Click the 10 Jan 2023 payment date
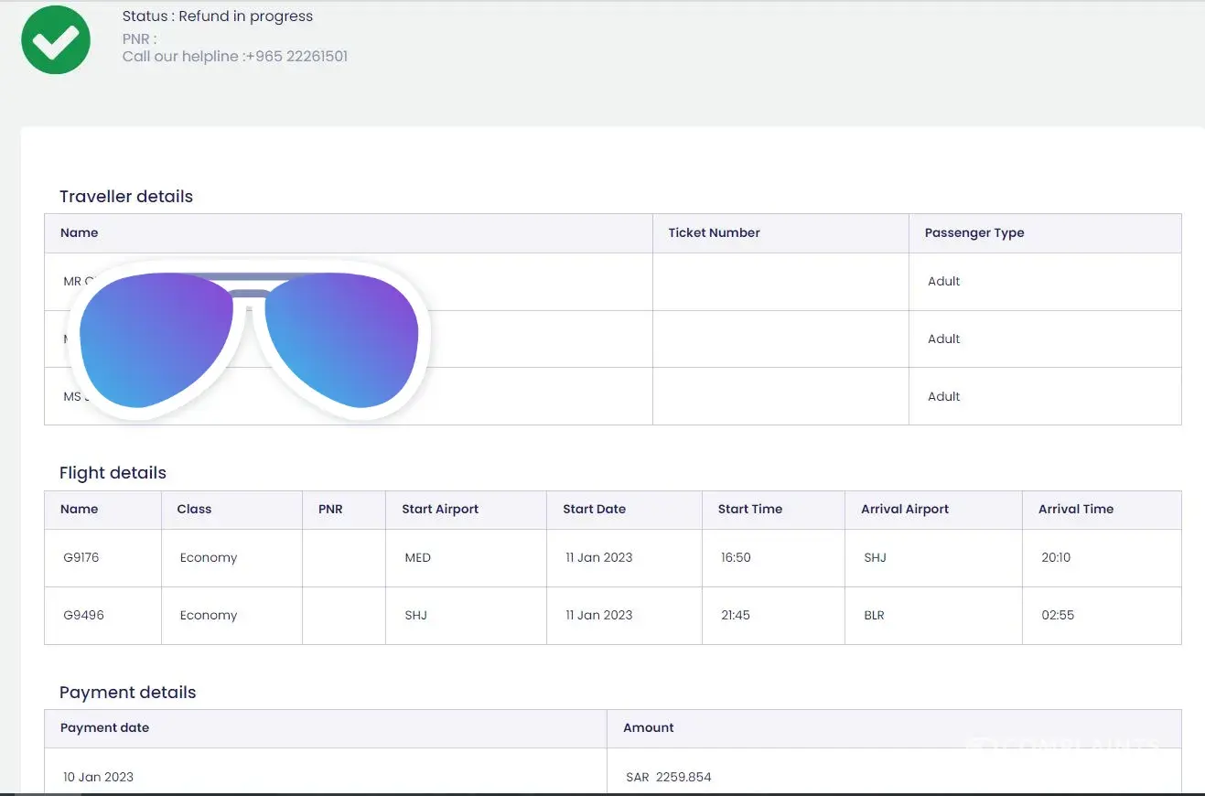The height and width of the screenshot is (796, 1205). 98,778
